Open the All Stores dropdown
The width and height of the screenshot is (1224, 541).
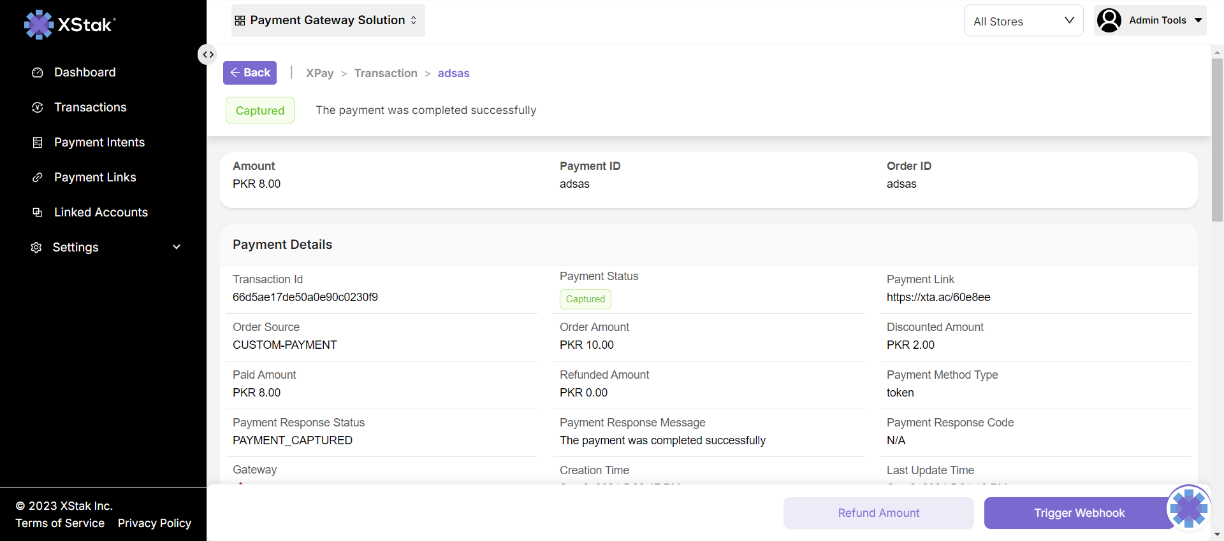point(1023,21)
